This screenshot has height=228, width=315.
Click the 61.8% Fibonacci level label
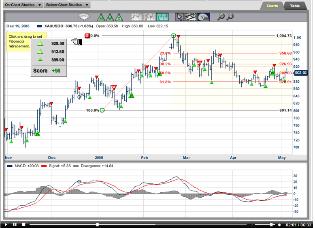coord(165,82)
